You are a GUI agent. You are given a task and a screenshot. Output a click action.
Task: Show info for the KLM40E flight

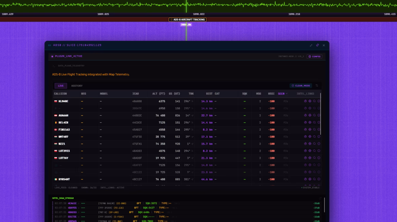tap(319, 101)
